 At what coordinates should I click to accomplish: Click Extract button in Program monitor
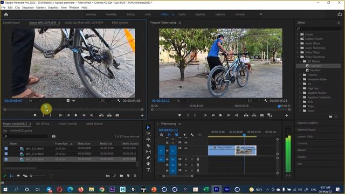pyautogui.click(x=254, y=115)
